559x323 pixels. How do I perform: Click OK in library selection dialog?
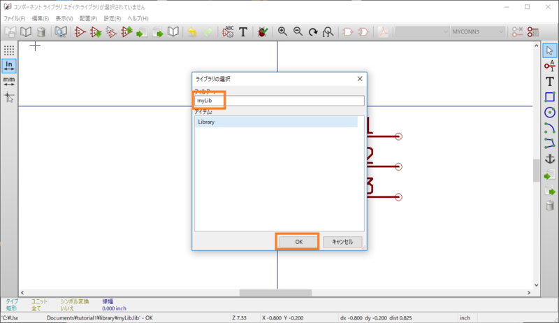(x=298, y=242)
